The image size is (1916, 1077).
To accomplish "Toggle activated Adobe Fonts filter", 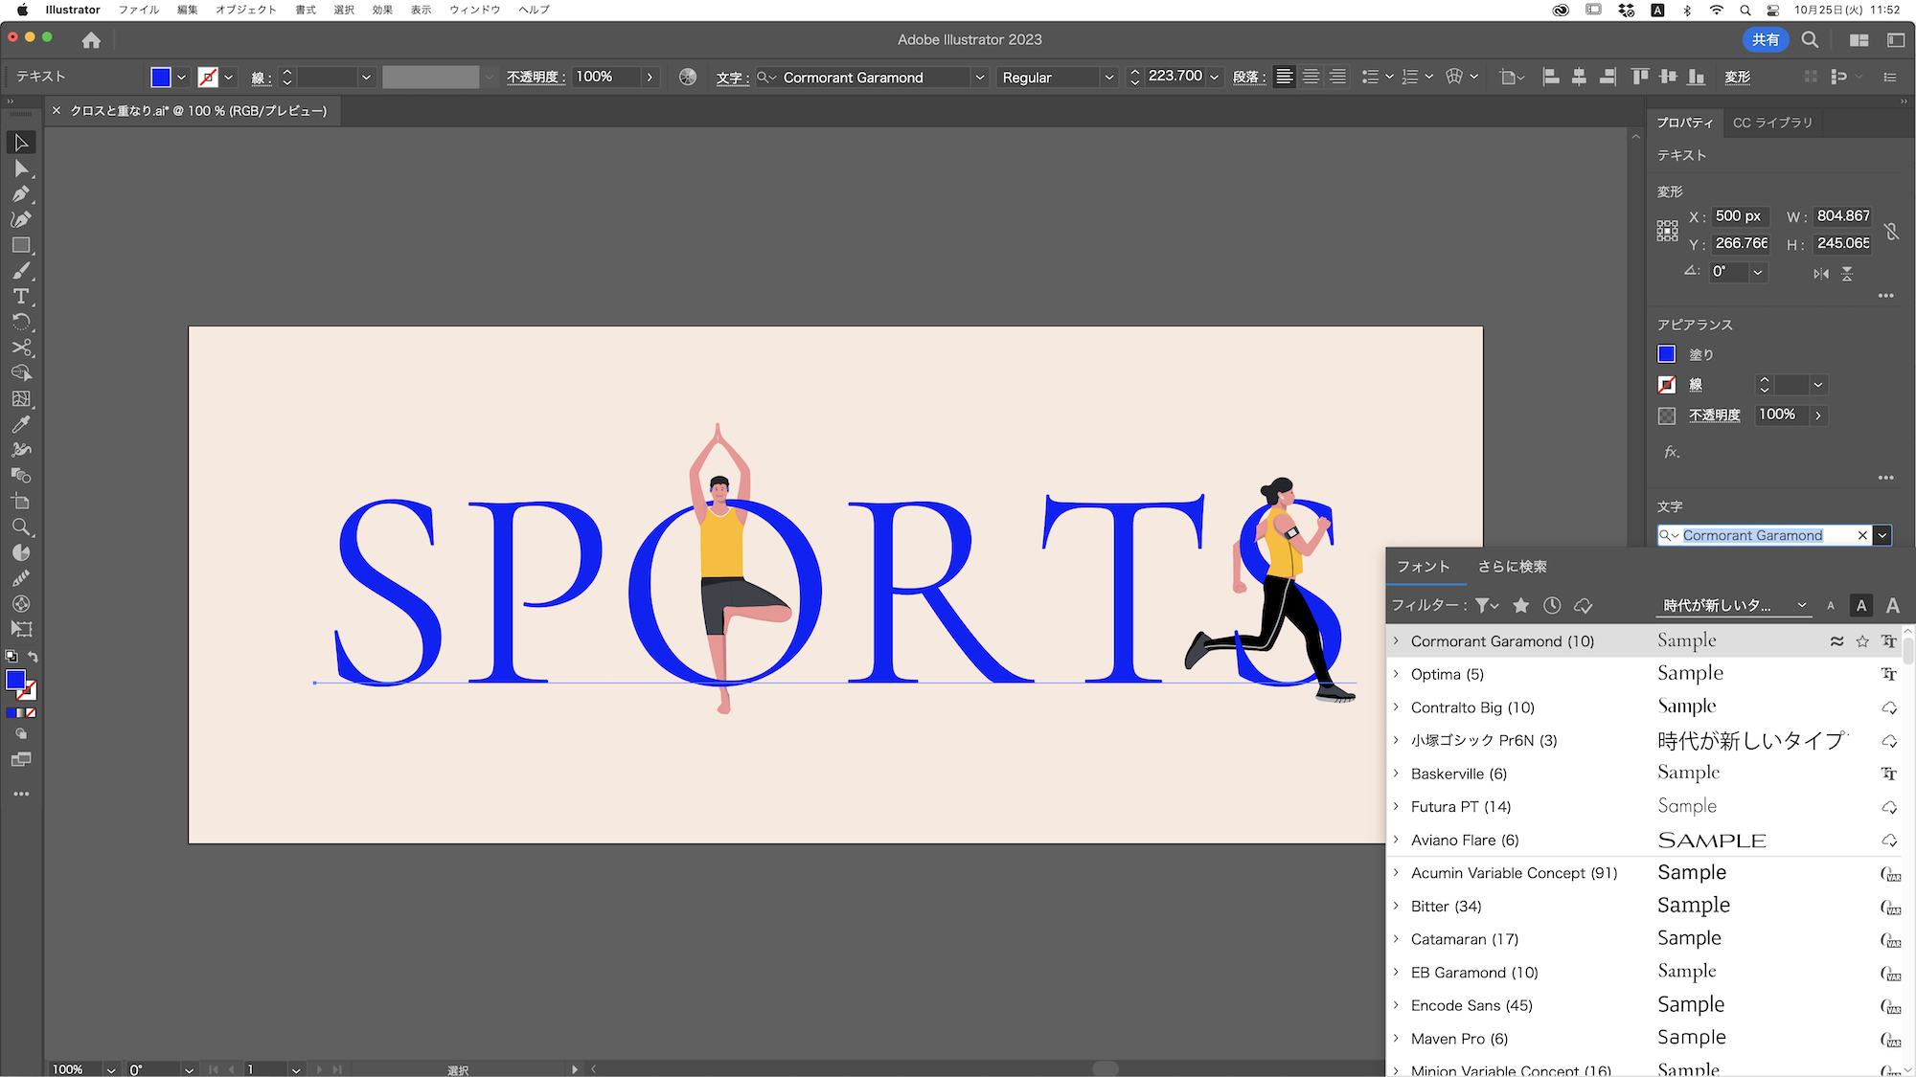I will click(x=1584, y=605).
